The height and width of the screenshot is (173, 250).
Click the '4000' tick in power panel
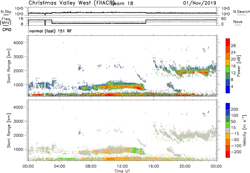pyautogui.click(x=18, y=43)
